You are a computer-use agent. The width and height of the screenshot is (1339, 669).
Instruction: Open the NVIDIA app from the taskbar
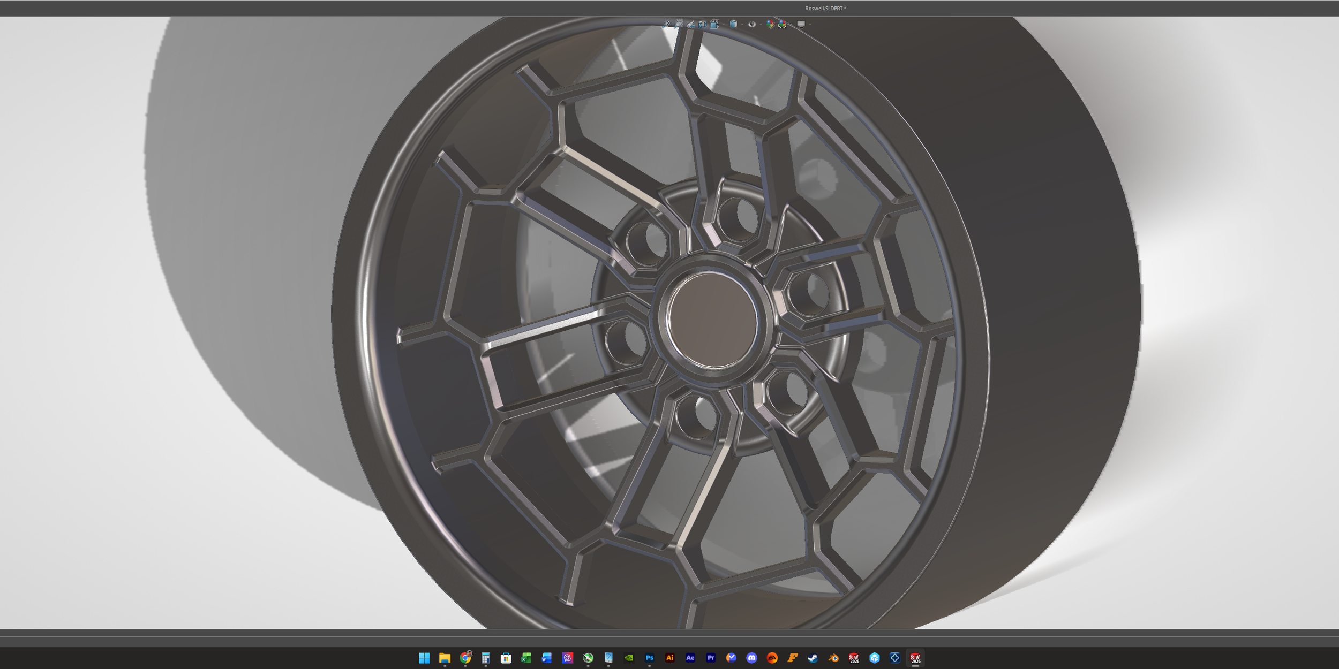tap(629, 658)
